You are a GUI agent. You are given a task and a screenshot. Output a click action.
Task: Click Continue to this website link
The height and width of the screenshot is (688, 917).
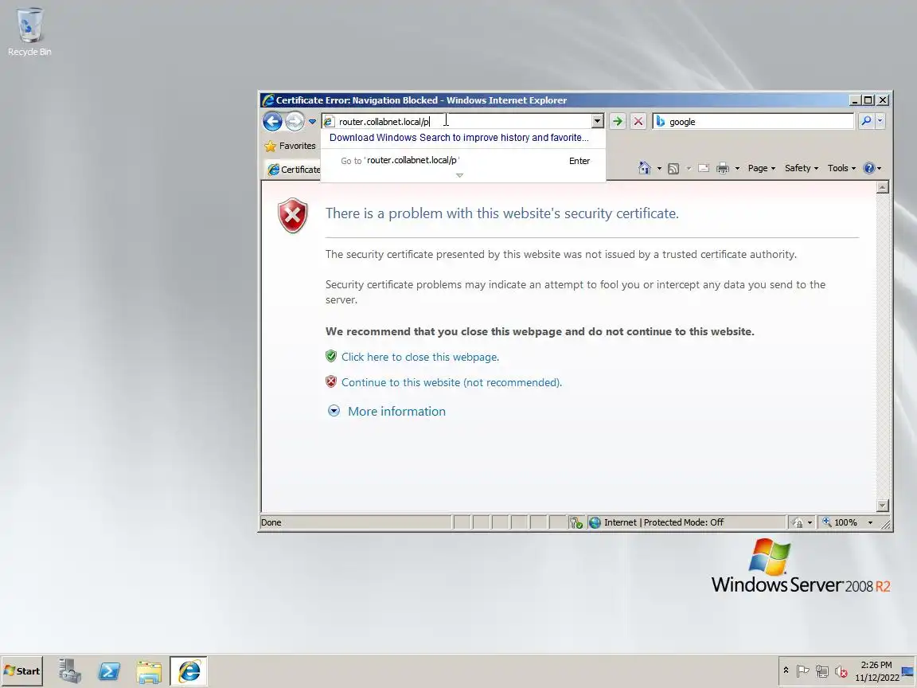tap(451, 382)
